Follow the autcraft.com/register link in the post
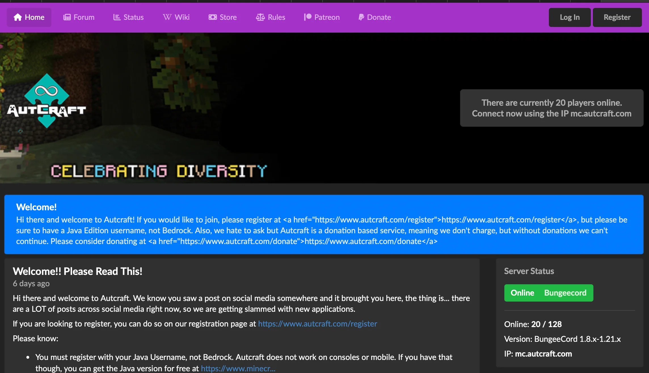The image size is (649, 373). pyautogui.click(x=317, y=324)
